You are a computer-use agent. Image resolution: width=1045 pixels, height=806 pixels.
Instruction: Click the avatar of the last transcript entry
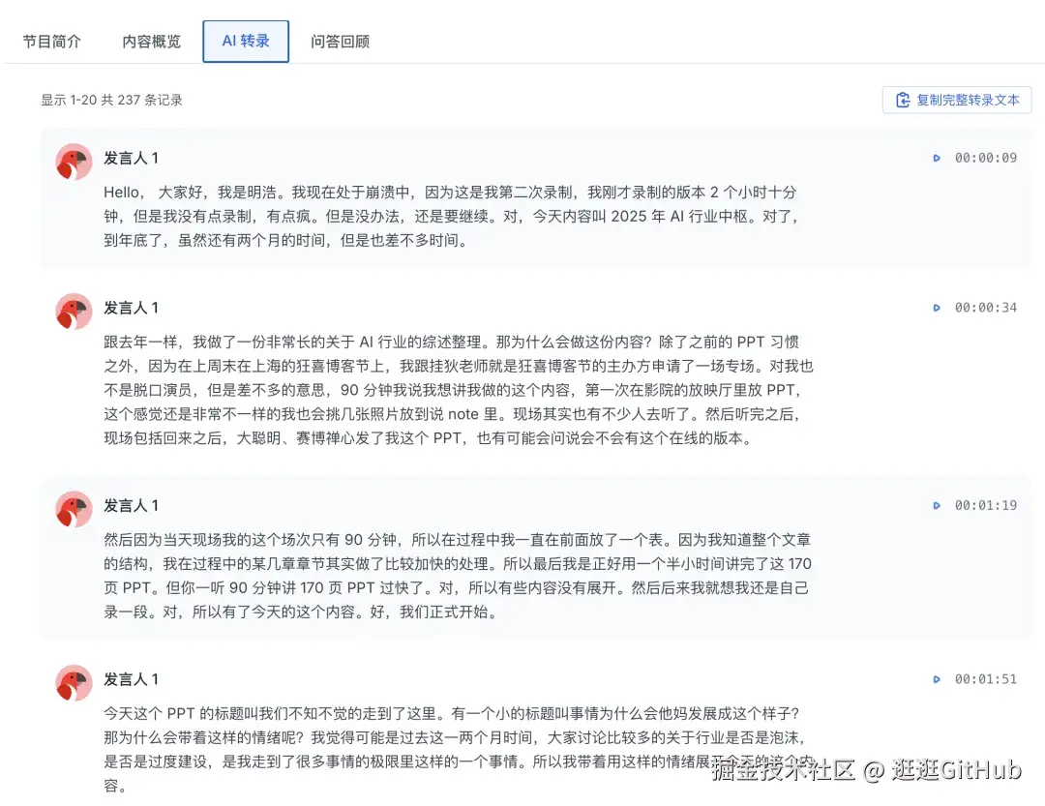pos(73,682)
